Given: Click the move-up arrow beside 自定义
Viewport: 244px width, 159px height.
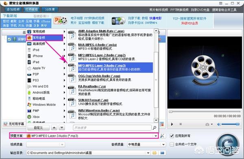Looking at the screenshot, I should [54, 128].
